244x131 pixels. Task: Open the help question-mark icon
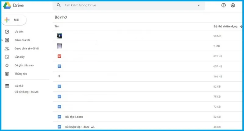tap(224, 5)
